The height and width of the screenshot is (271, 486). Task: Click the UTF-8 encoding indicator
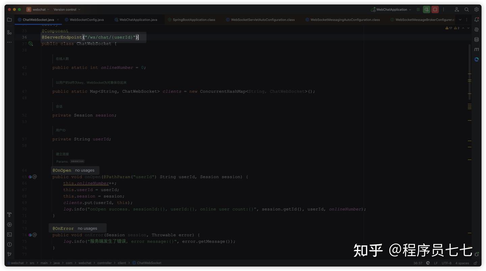(x=446, y=263)
